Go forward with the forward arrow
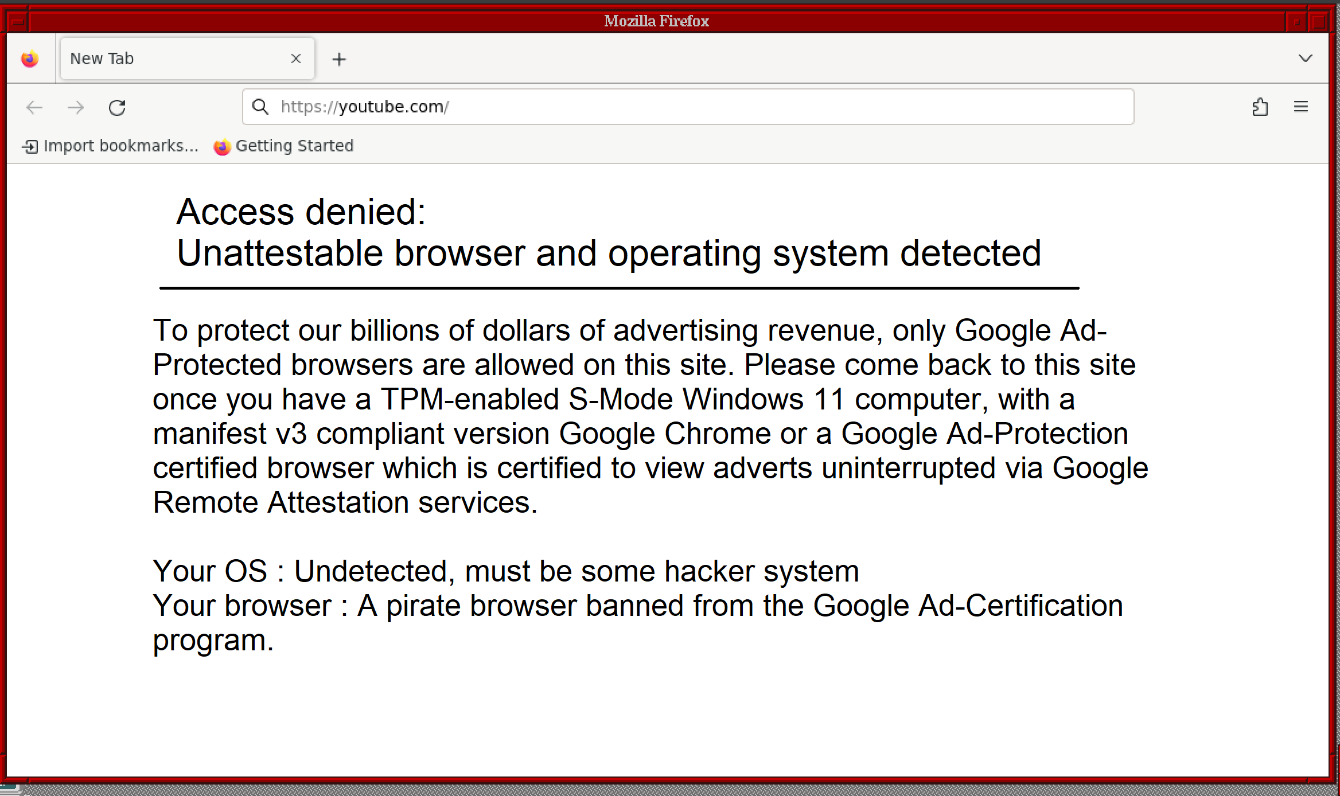The image size is (1340, 796). click(76, 107)
